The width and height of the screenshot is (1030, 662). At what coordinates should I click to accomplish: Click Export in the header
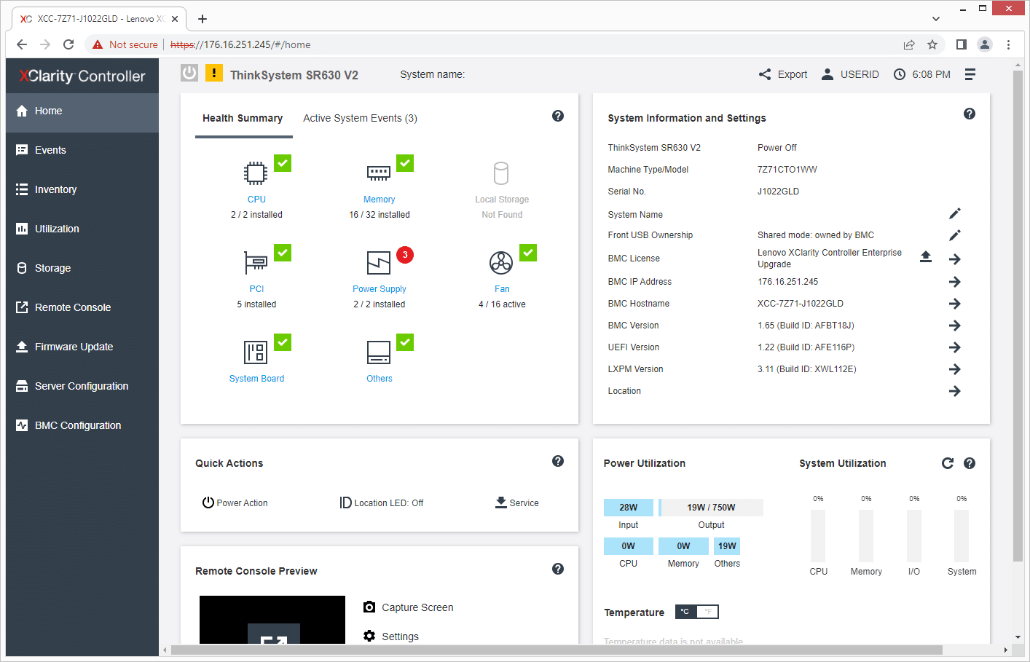click(x=783, y=74)
